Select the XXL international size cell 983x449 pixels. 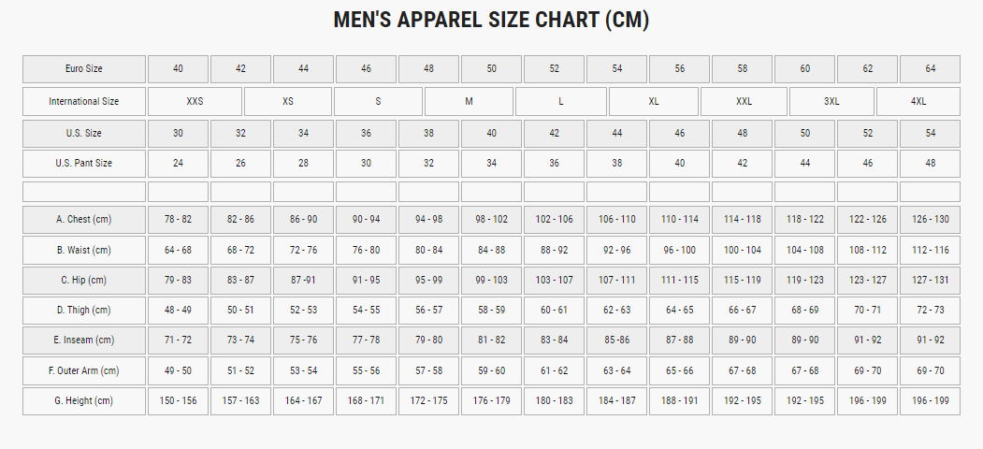(744, 101)
